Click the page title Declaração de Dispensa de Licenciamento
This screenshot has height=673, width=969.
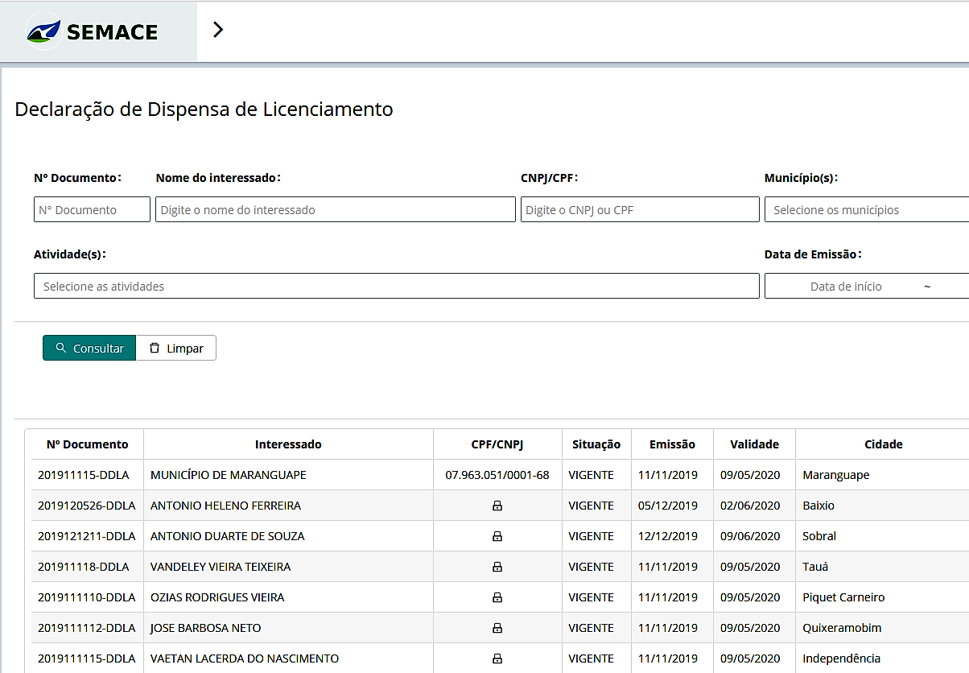click(204, 109)
